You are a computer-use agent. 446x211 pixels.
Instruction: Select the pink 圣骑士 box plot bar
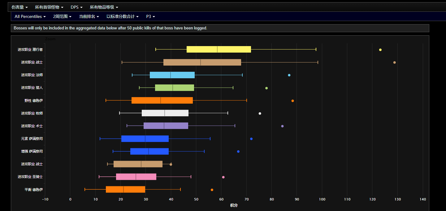[136, 177]
